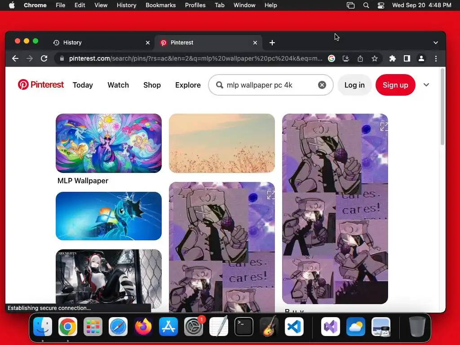Bookmark this page with the star icon
Image resolution: width=460 pixels, height=345 pixels.
[x=375, y=58]
